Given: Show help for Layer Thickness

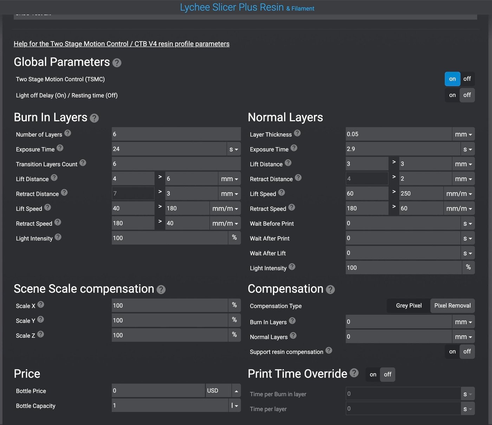Looking at the screenshot, I should 297,133.
